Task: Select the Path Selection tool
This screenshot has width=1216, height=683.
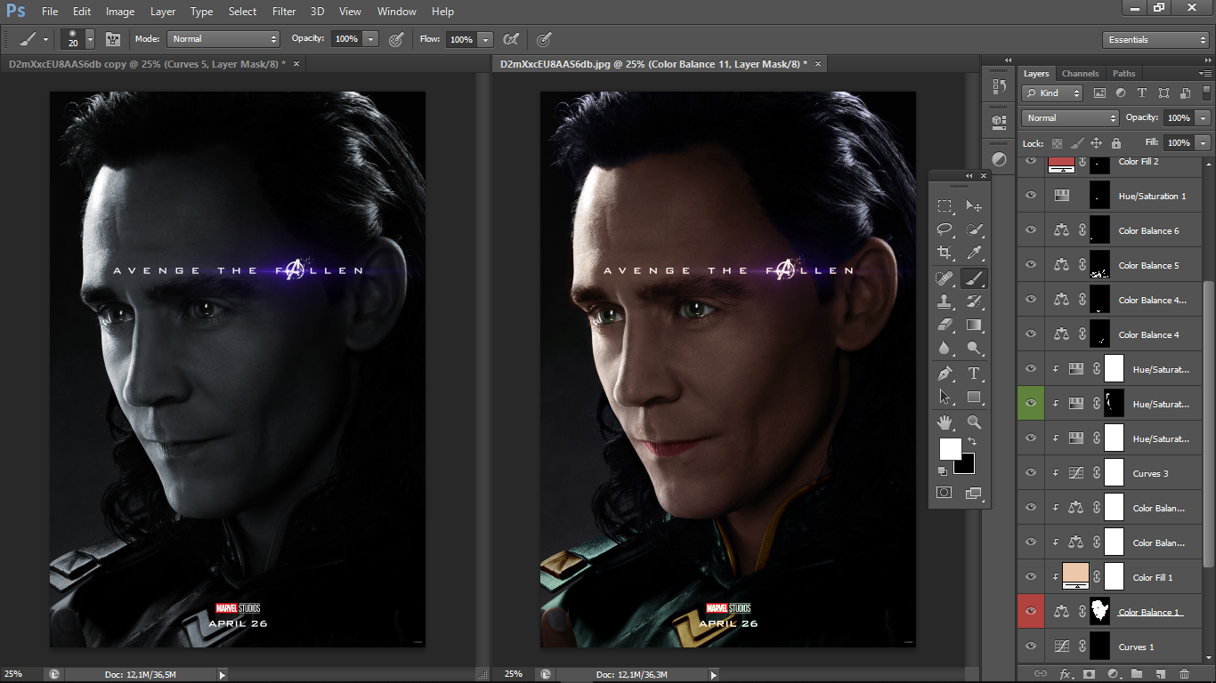Action: tap(944, 398)
